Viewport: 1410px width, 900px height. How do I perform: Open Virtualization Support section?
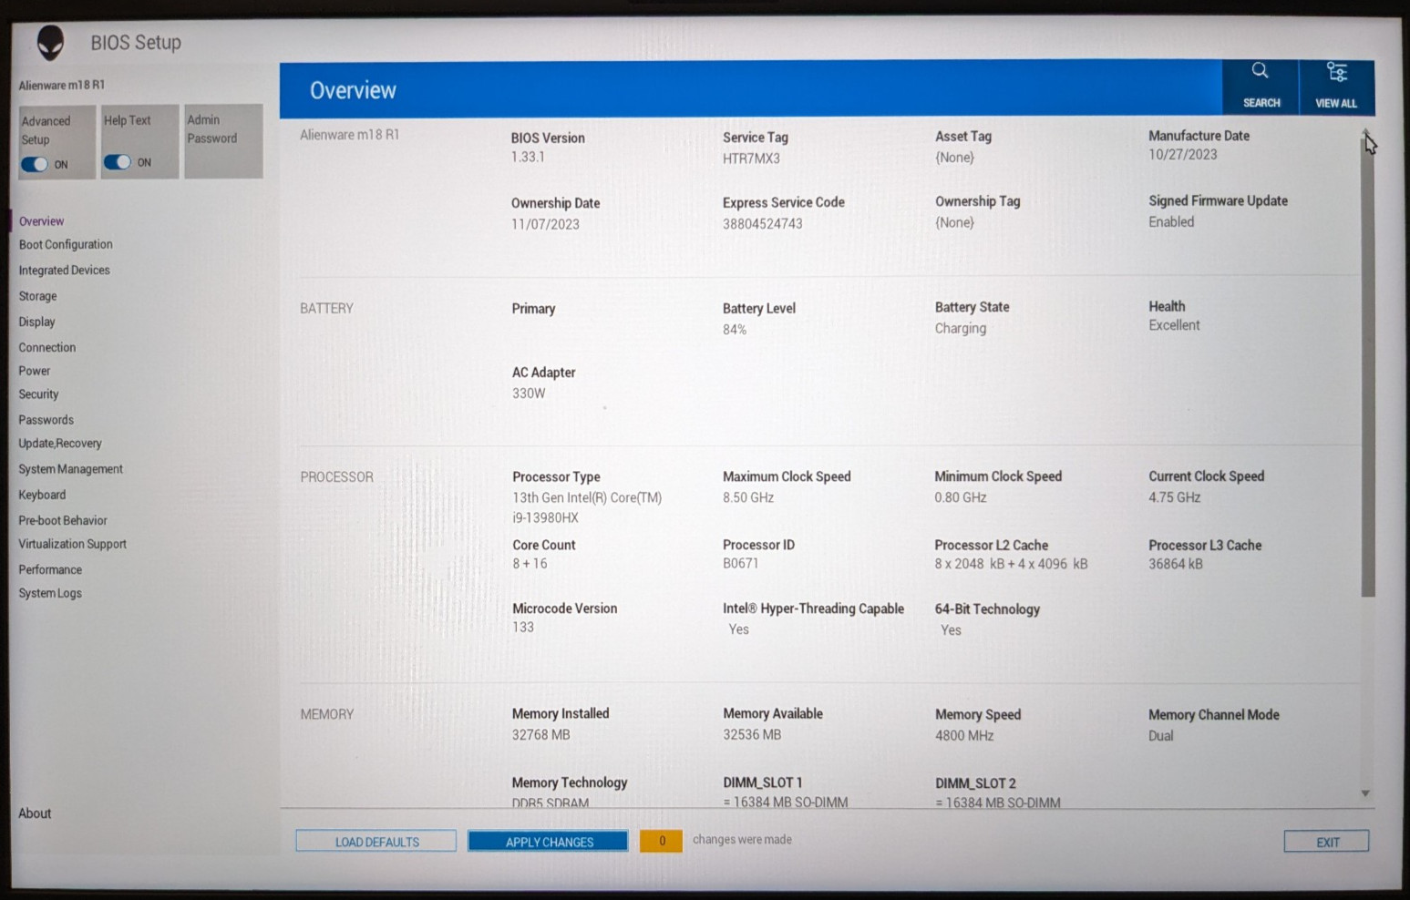(72, 544)
